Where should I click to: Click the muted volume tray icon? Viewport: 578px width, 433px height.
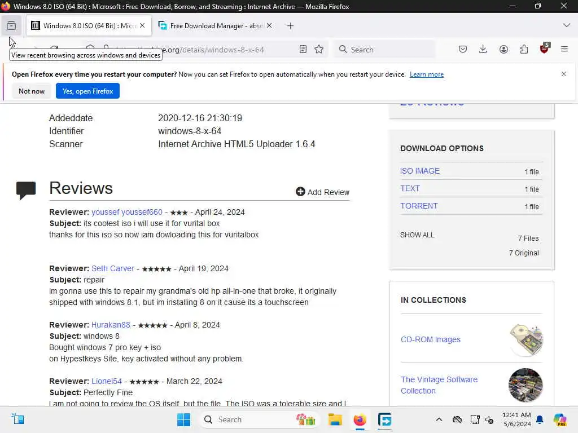[489, 419]
